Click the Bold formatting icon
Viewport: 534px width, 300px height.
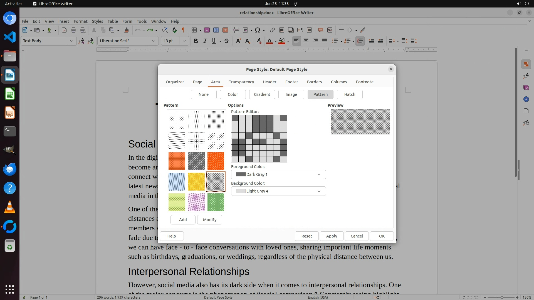click(196, 41)
